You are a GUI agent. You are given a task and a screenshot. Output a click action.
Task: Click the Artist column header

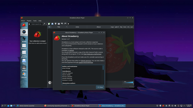[x=77, y=27]
